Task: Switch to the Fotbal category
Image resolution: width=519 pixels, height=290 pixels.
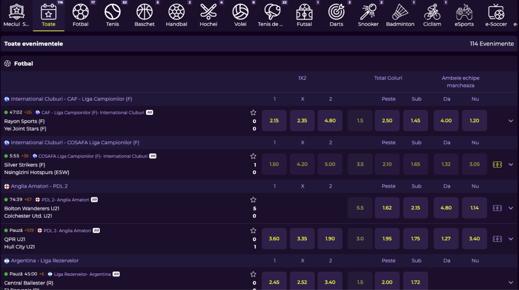Action: 81,16
